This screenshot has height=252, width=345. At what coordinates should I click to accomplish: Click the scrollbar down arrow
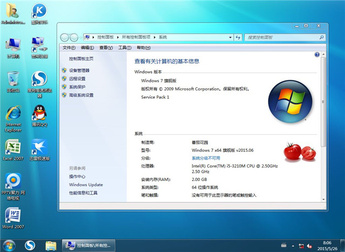click(323, 199)
